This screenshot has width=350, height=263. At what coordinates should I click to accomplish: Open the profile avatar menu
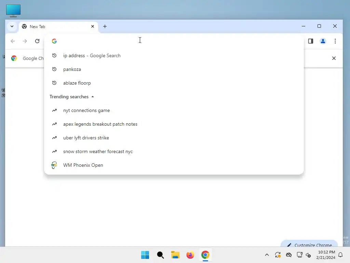tap(323, 41)
